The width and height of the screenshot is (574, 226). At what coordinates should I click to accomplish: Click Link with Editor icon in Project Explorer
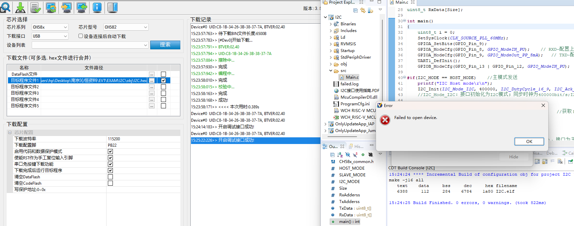point(363,10)
